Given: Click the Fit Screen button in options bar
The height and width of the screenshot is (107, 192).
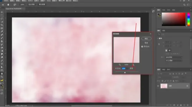Looking at the screenshot, I should coord(31,5).
